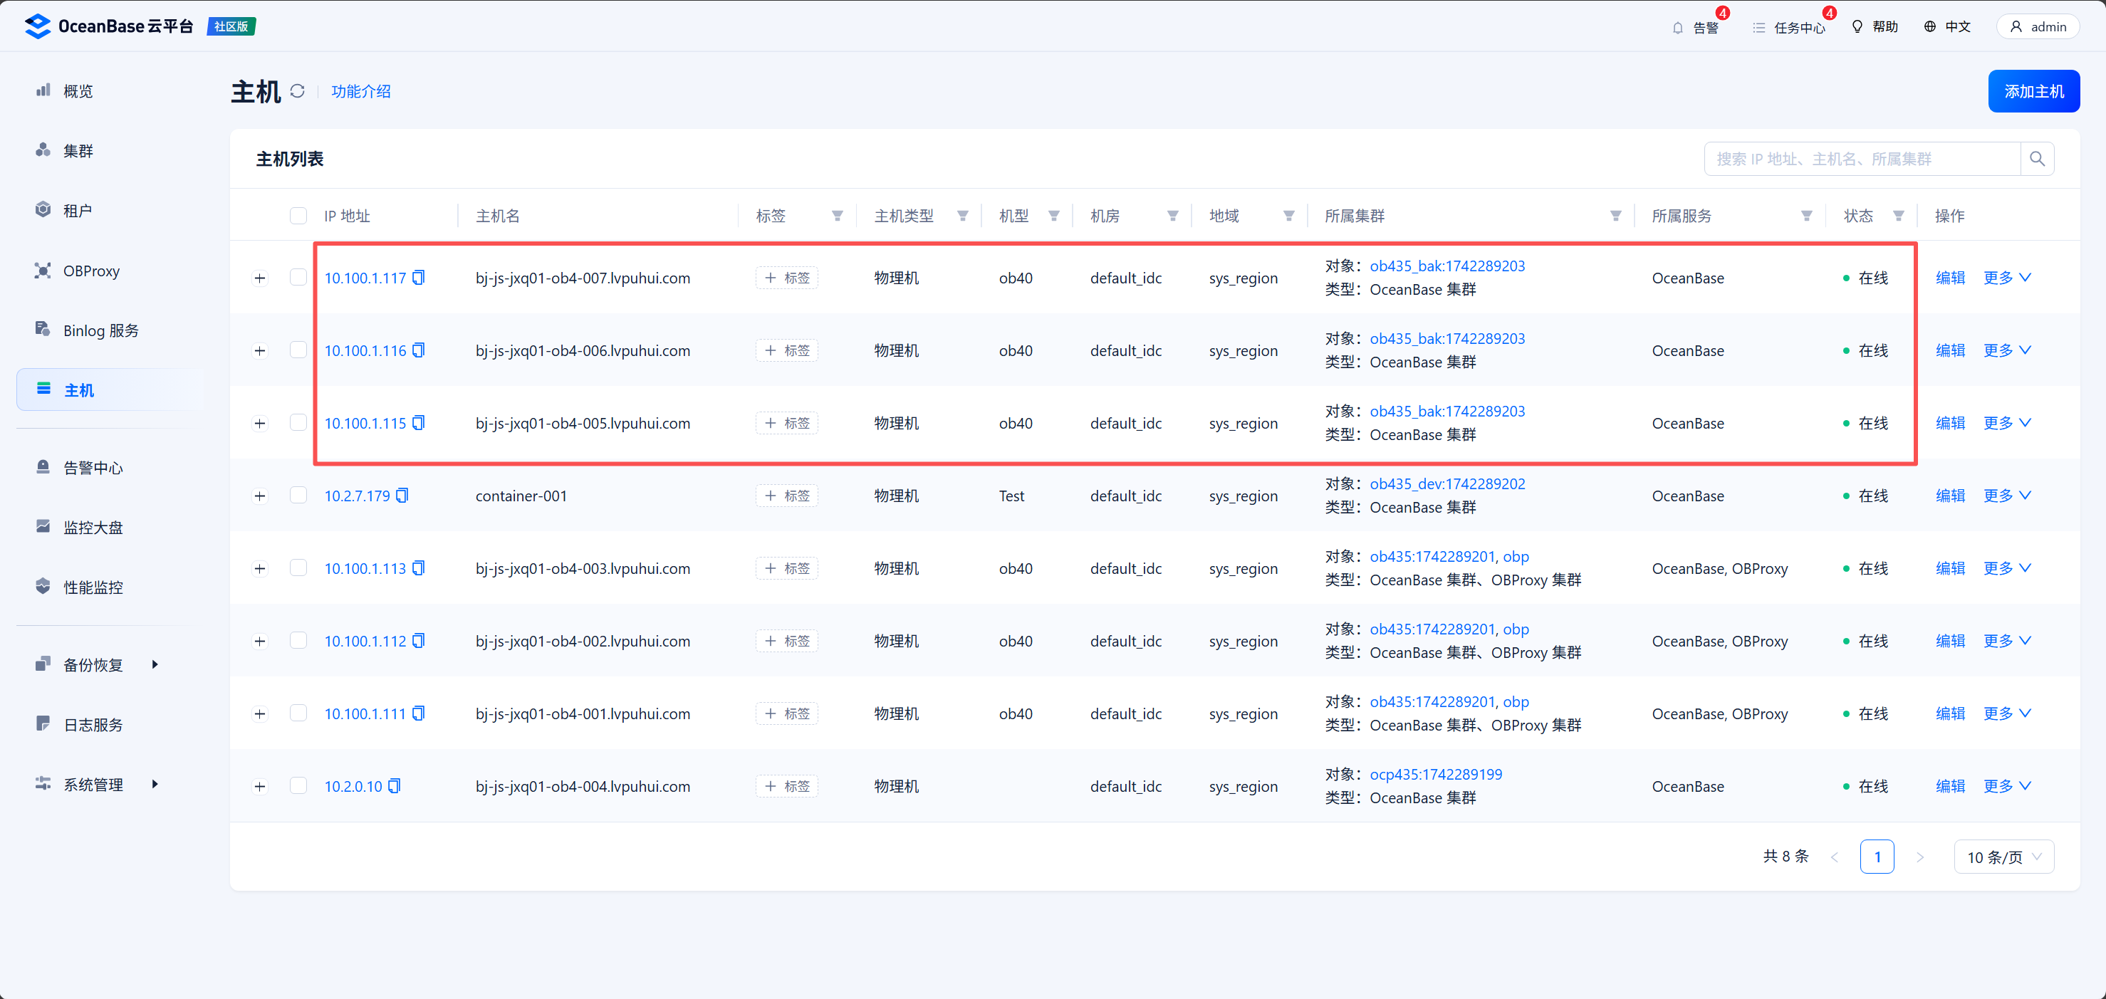Open 集群 in the left sidebar
The width and height of the screenshot is (2106, 999).
(78, 150)
